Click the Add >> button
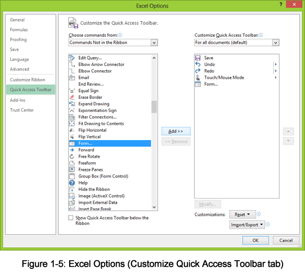305x276 pixels. coord(176,131)
